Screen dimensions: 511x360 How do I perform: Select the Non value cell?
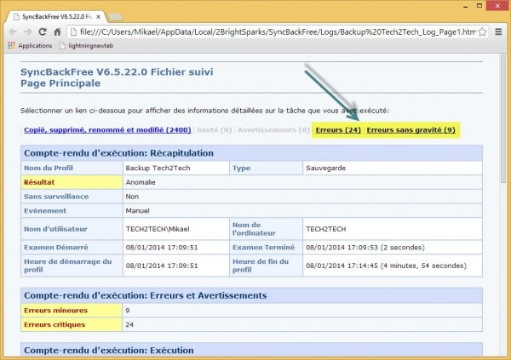coord(302,197)
